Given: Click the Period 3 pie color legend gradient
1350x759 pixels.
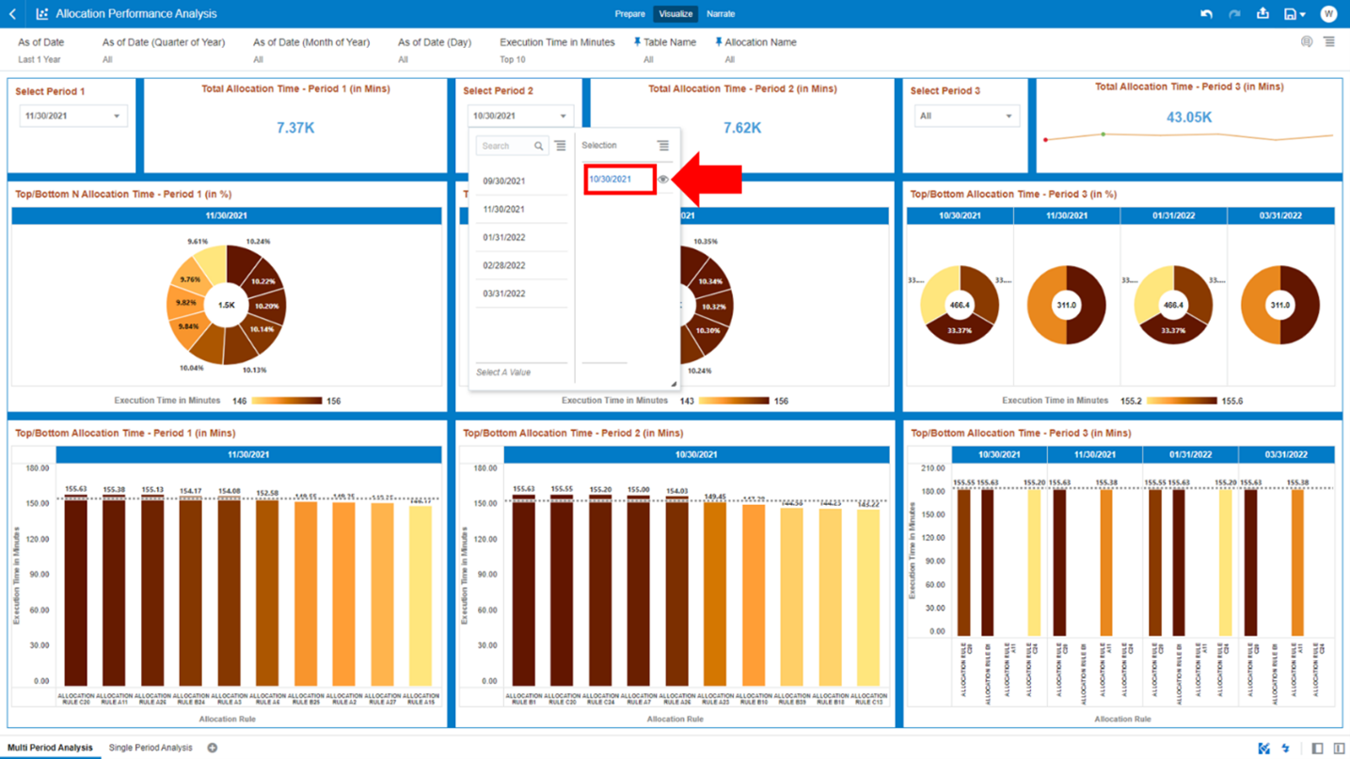Looking at the screenshot, I should point(1182,401).
